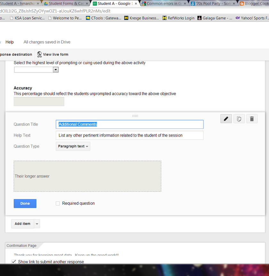Uncheck Show link to submit another response
The image size is (269, 276).
tap(14, 262)
